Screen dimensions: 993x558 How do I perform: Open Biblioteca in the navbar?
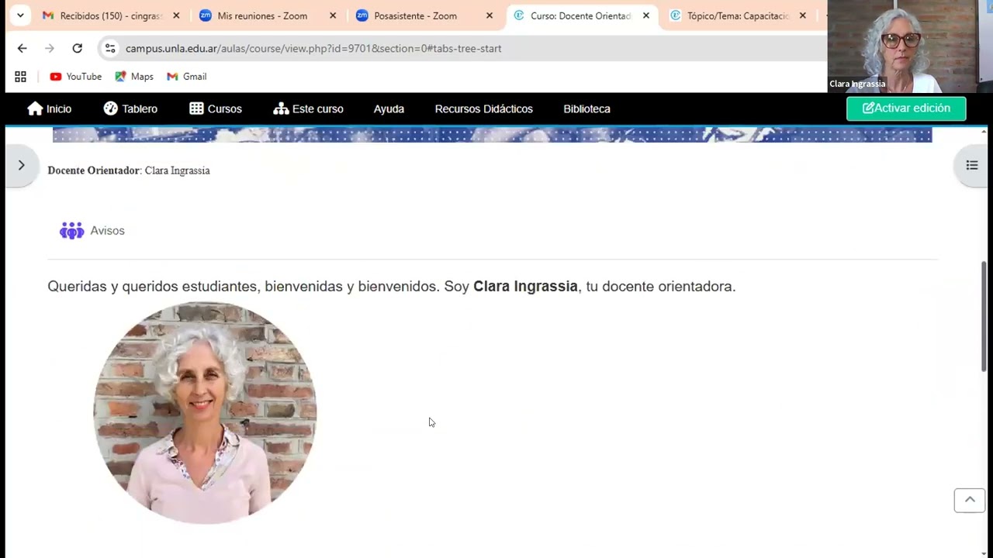coord(586,108)
